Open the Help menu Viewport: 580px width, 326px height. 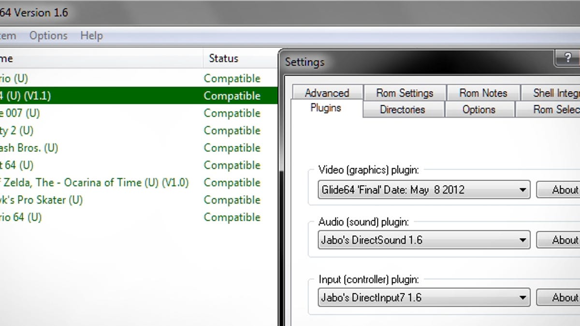91,36
